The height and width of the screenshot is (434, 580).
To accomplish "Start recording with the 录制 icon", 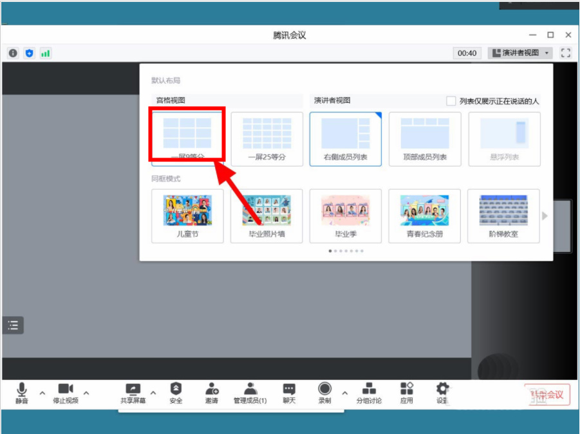I will [x=324, y=393].
